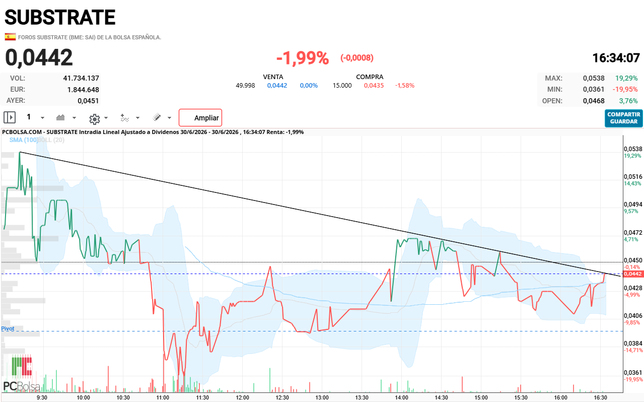This screenshot has height=402, width=644.
Task: Expand the settings gear dropdown arrow
Action: tap(106, 118)
